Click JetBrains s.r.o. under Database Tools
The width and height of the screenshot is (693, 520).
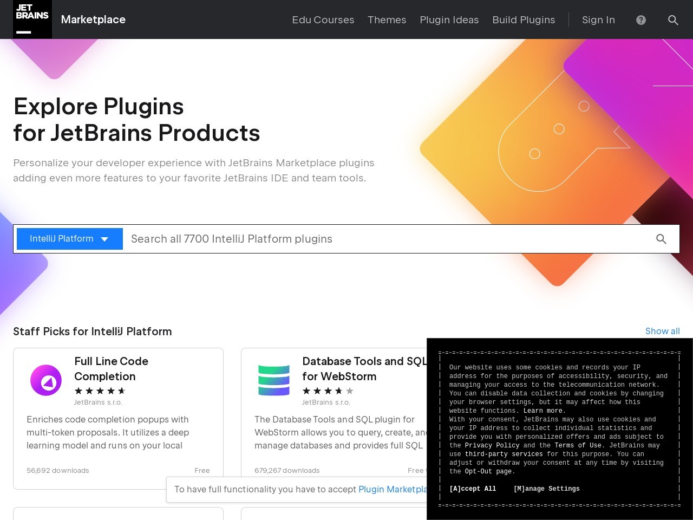(326, 402)
